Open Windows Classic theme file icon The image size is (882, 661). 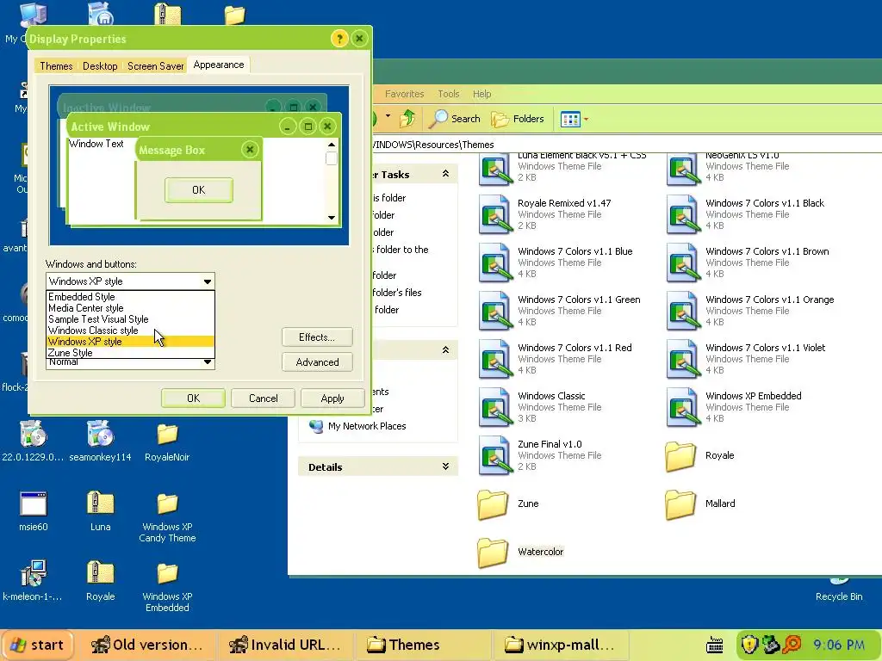495,407
